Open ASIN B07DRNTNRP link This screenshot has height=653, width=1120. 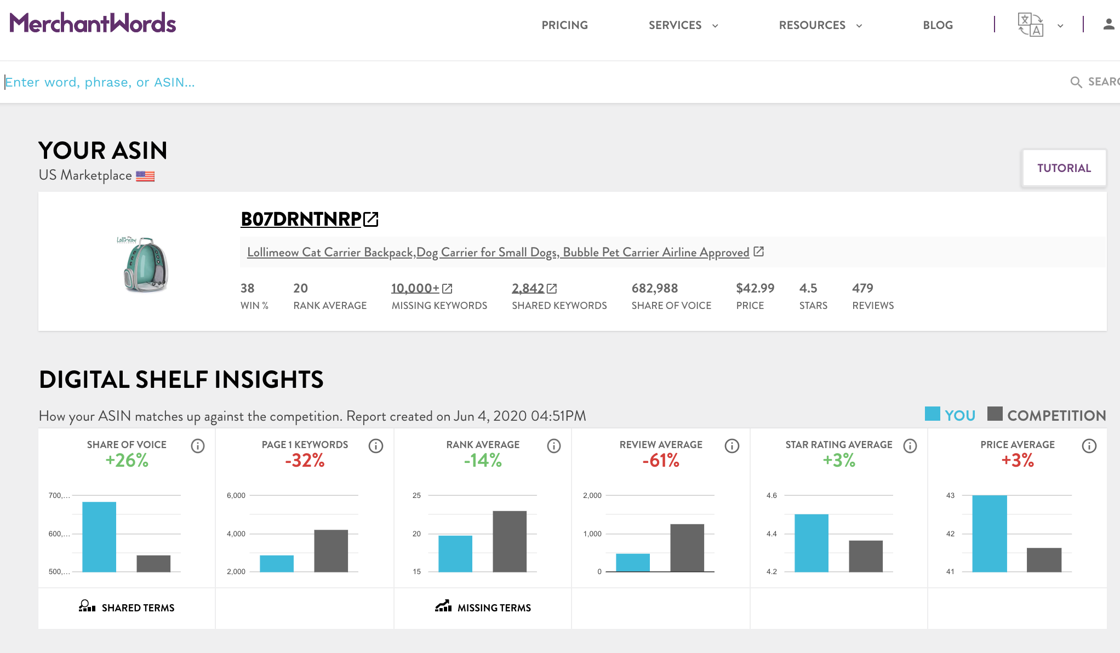pyautogui.click(x=301, y=219)
